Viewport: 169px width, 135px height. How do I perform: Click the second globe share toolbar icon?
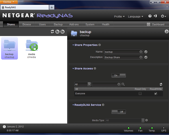(x=57, y=32)
